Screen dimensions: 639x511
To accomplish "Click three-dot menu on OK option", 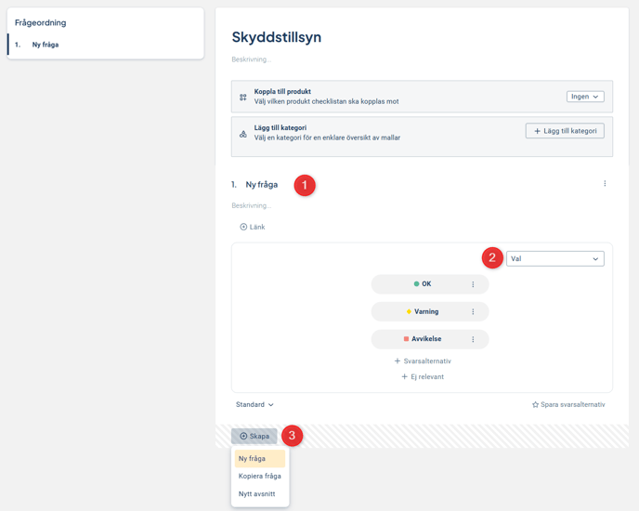I will click(x=473, y=284).
